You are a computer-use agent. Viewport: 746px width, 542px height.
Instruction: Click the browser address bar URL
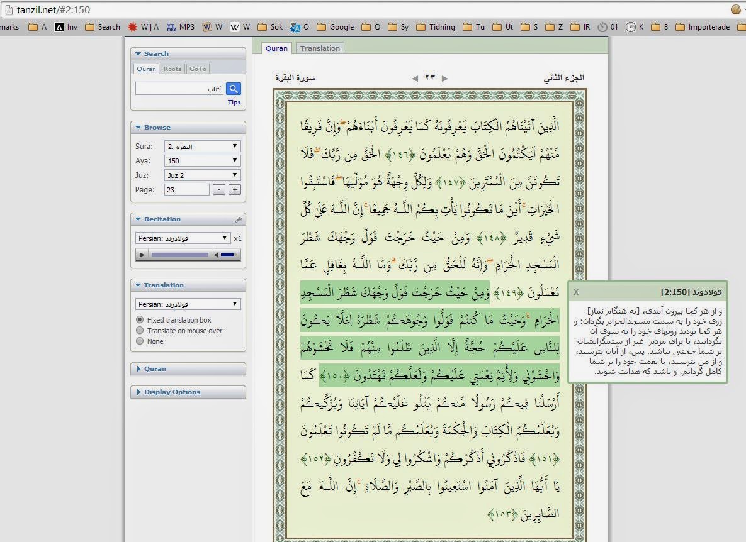54,9
